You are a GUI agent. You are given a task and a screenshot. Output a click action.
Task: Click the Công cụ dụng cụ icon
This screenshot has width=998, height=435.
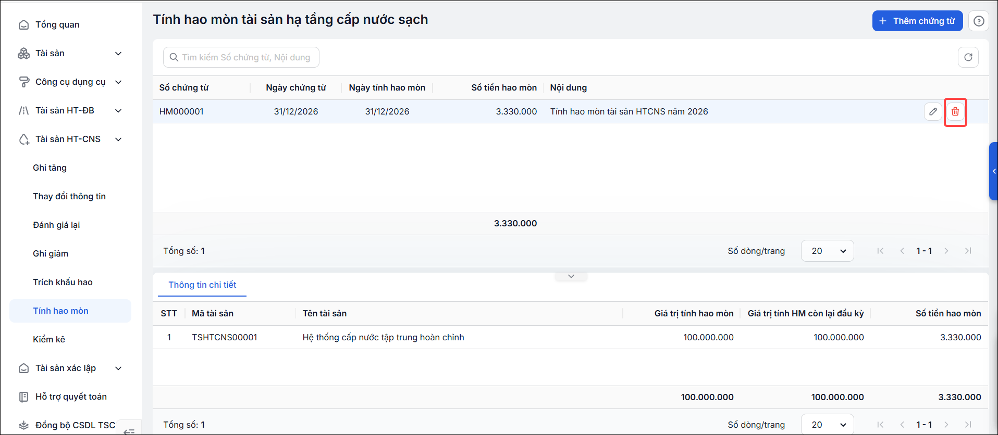[23, 82]
